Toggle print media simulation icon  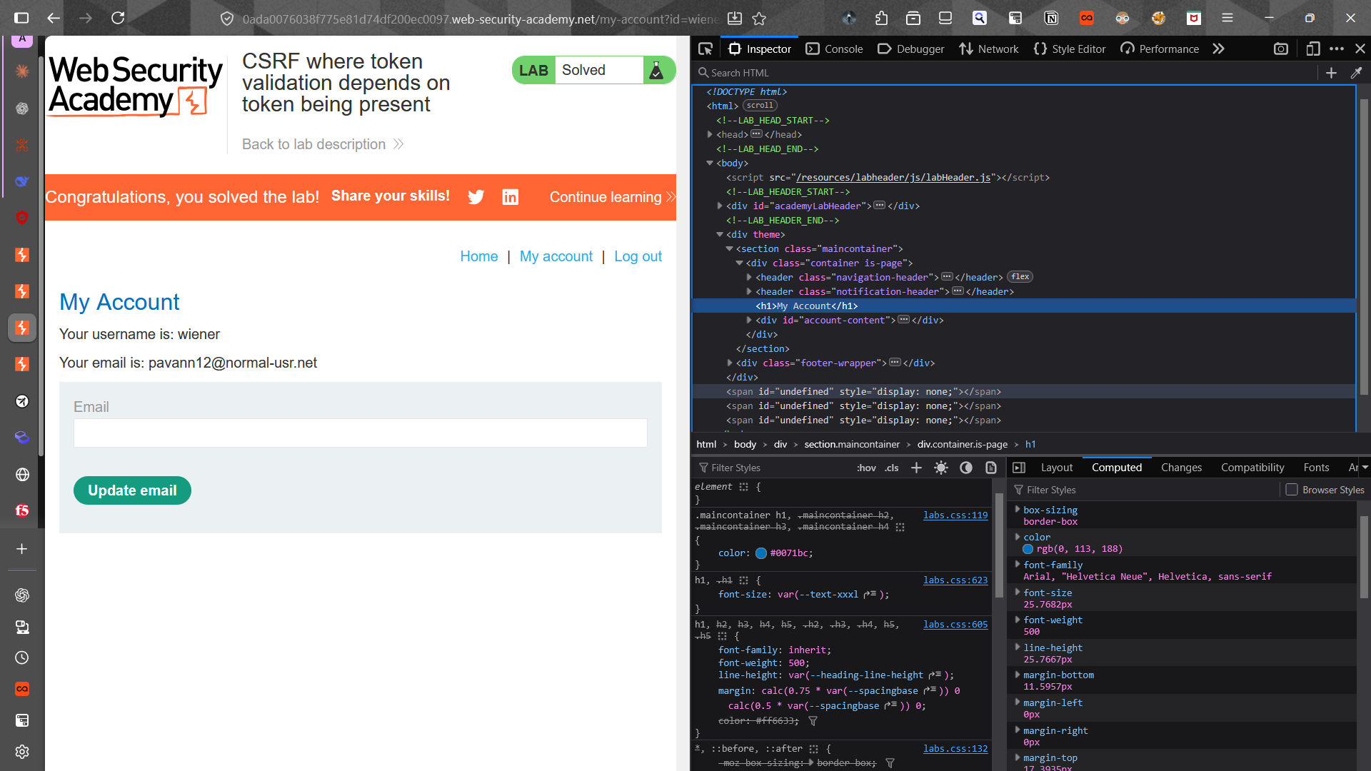(991, 468)
